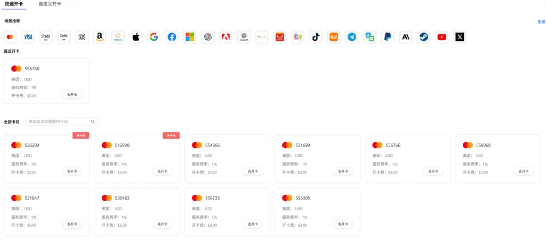Click 去开卡 for card 530483
This screenshot has width=546, height=247.
tap(162, 224)
